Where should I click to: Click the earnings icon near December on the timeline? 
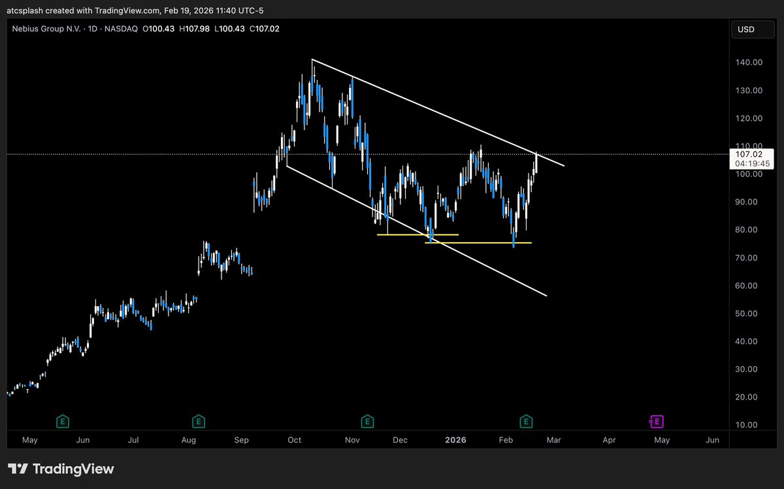click(367, 421)
